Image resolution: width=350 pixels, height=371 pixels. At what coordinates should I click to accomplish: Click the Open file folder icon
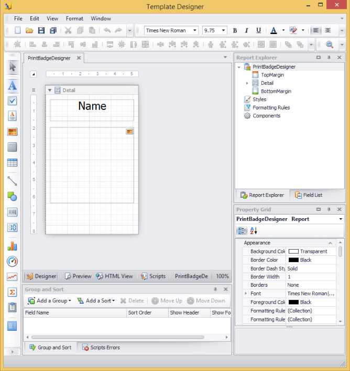pyautogui.click(x=29, y=30)
